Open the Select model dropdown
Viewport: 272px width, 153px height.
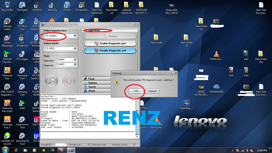click(x=75, y=48)
